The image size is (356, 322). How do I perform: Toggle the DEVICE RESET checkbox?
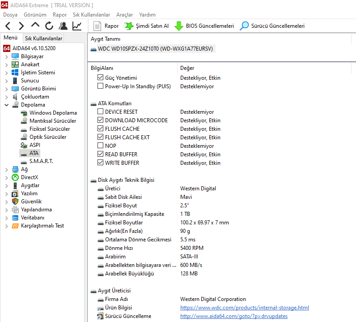tap(100, 112)
